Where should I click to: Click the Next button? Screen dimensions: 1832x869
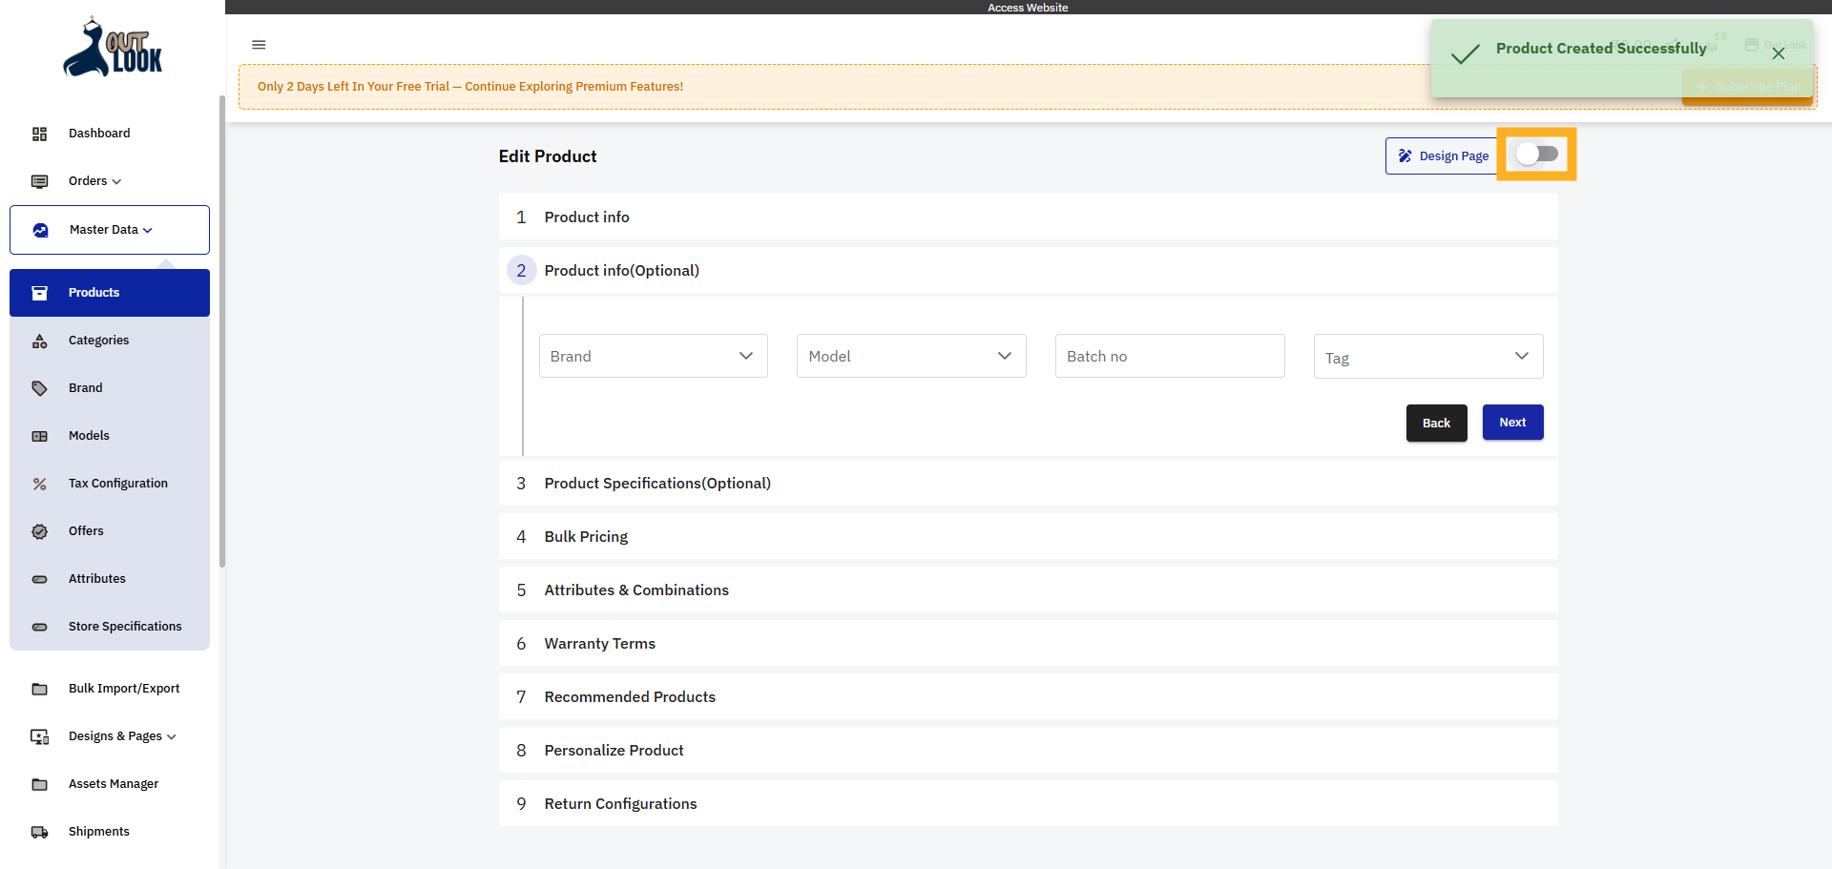[x=1511, y=422]
